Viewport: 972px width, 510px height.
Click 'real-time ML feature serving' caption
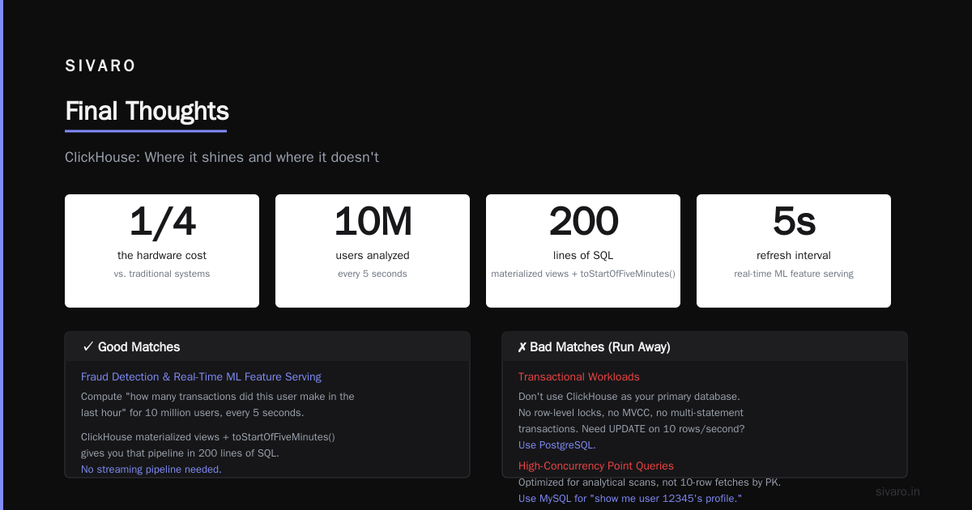click(x=794, y=274)
